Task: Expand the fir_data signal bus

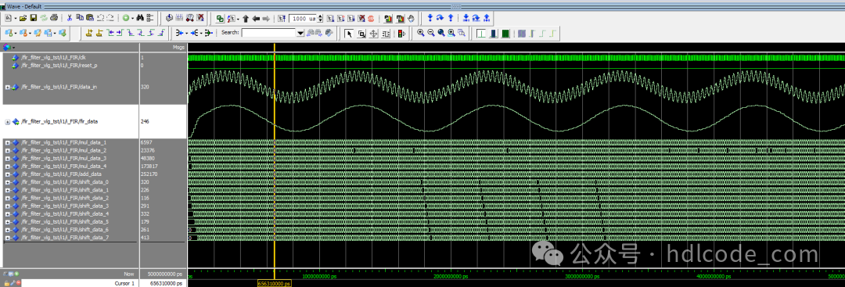Action: point(8,122)
